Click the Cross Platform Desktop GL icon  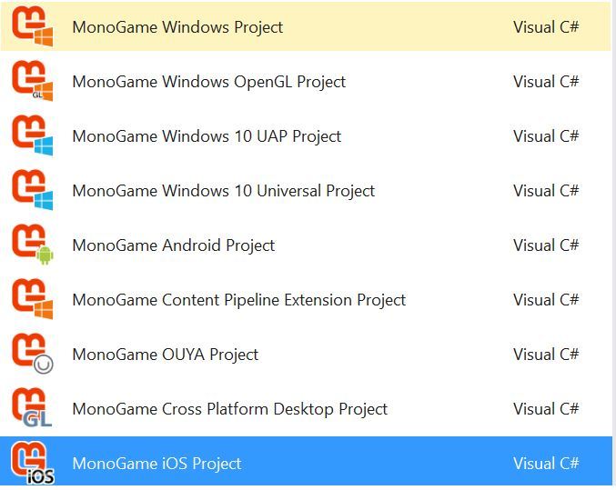tap(32, 408)
